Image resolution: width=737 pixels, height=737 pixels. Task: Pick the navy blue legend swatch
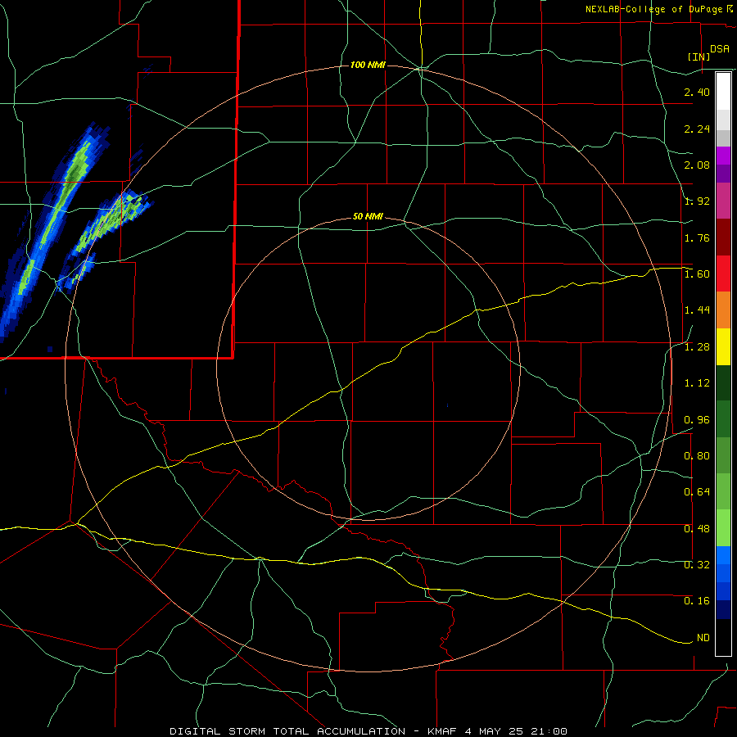pos(723,610)
